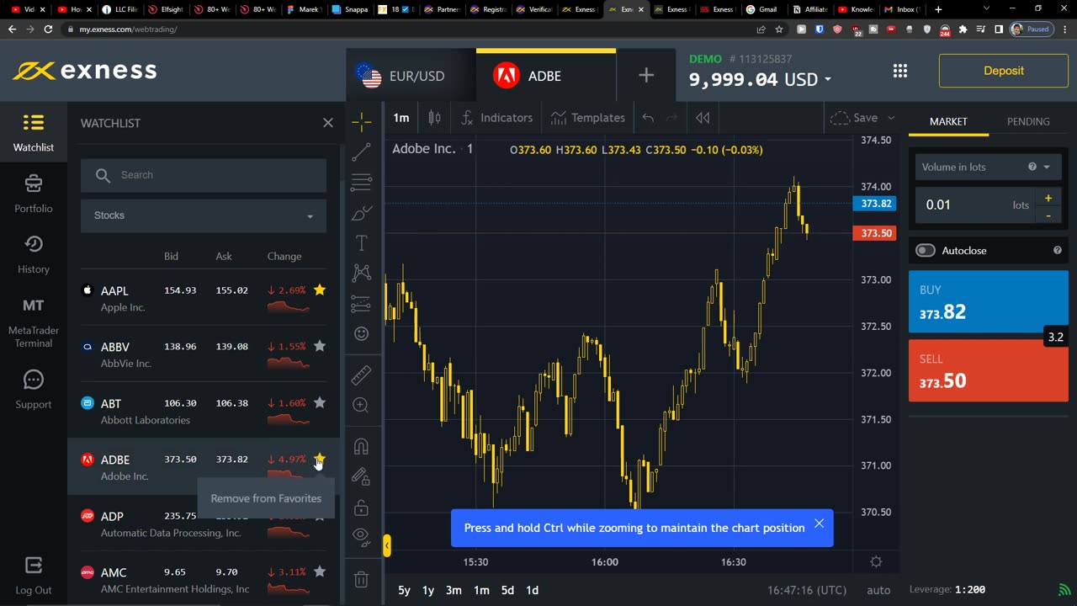Favorite ABBV with star icon
The width and height of the screenshot is (1077, 606).
tap(320, 346)
